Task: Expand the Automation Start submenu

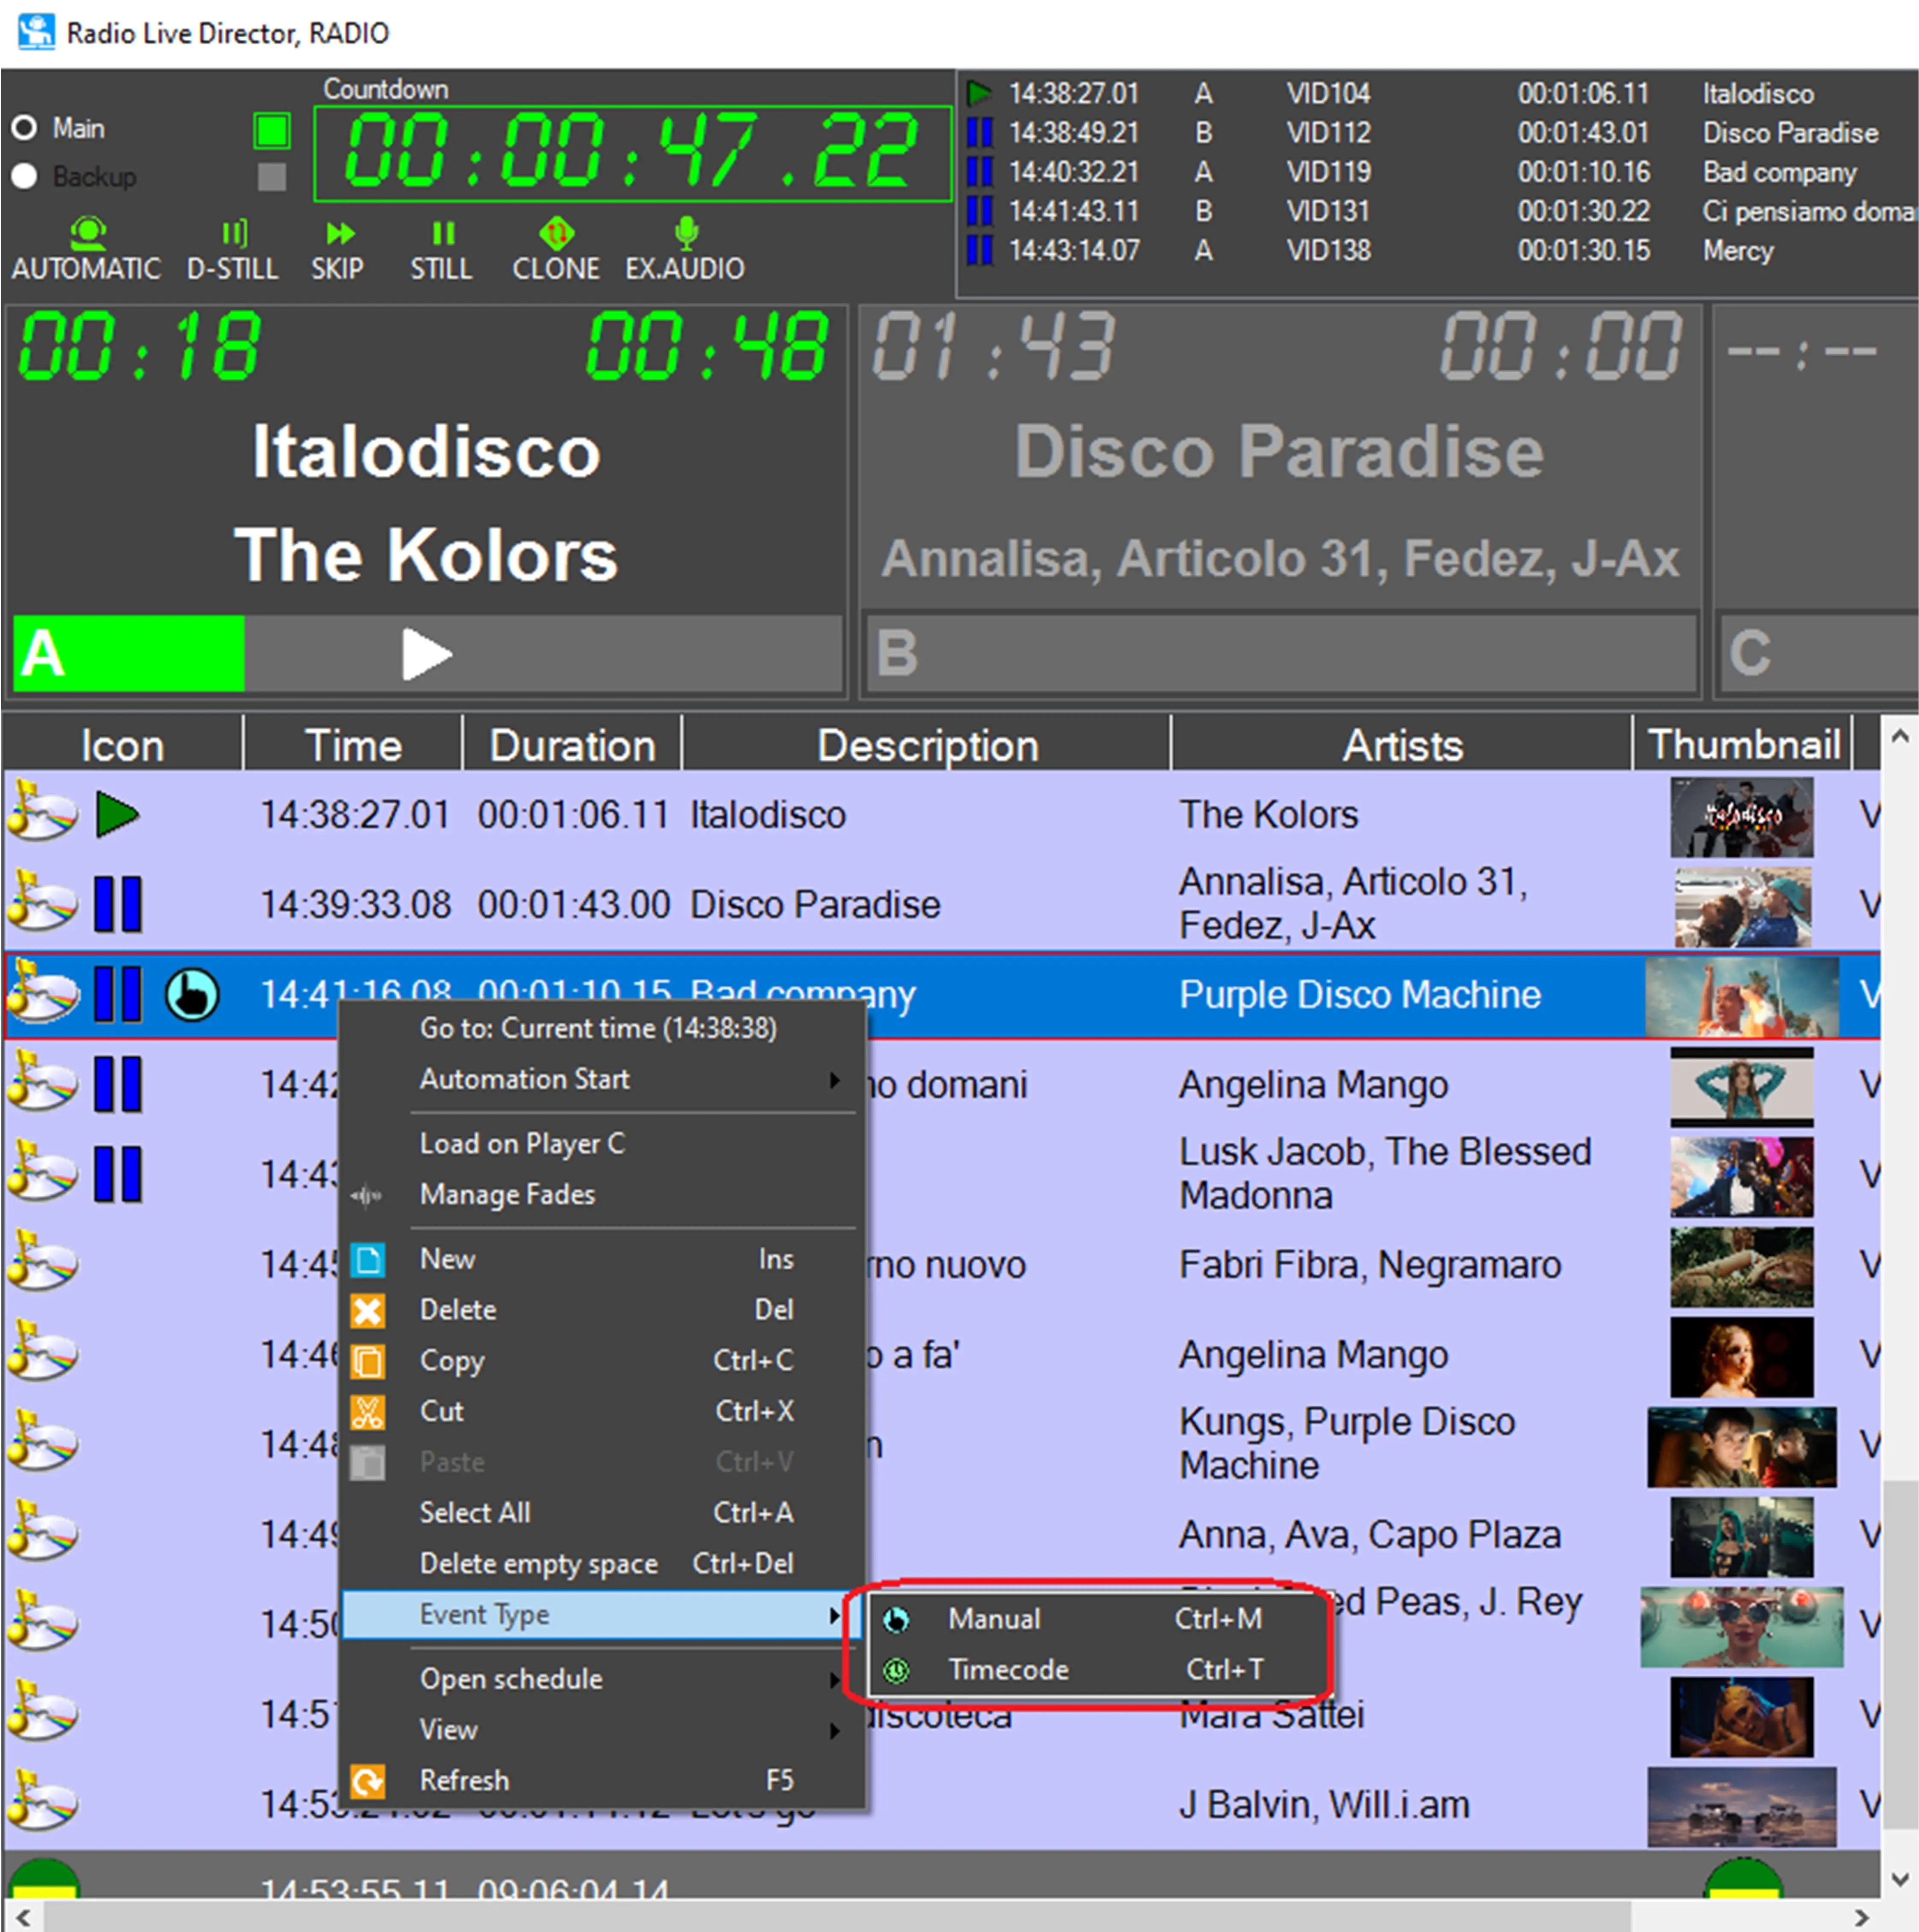Action: tap(834, 1080)
